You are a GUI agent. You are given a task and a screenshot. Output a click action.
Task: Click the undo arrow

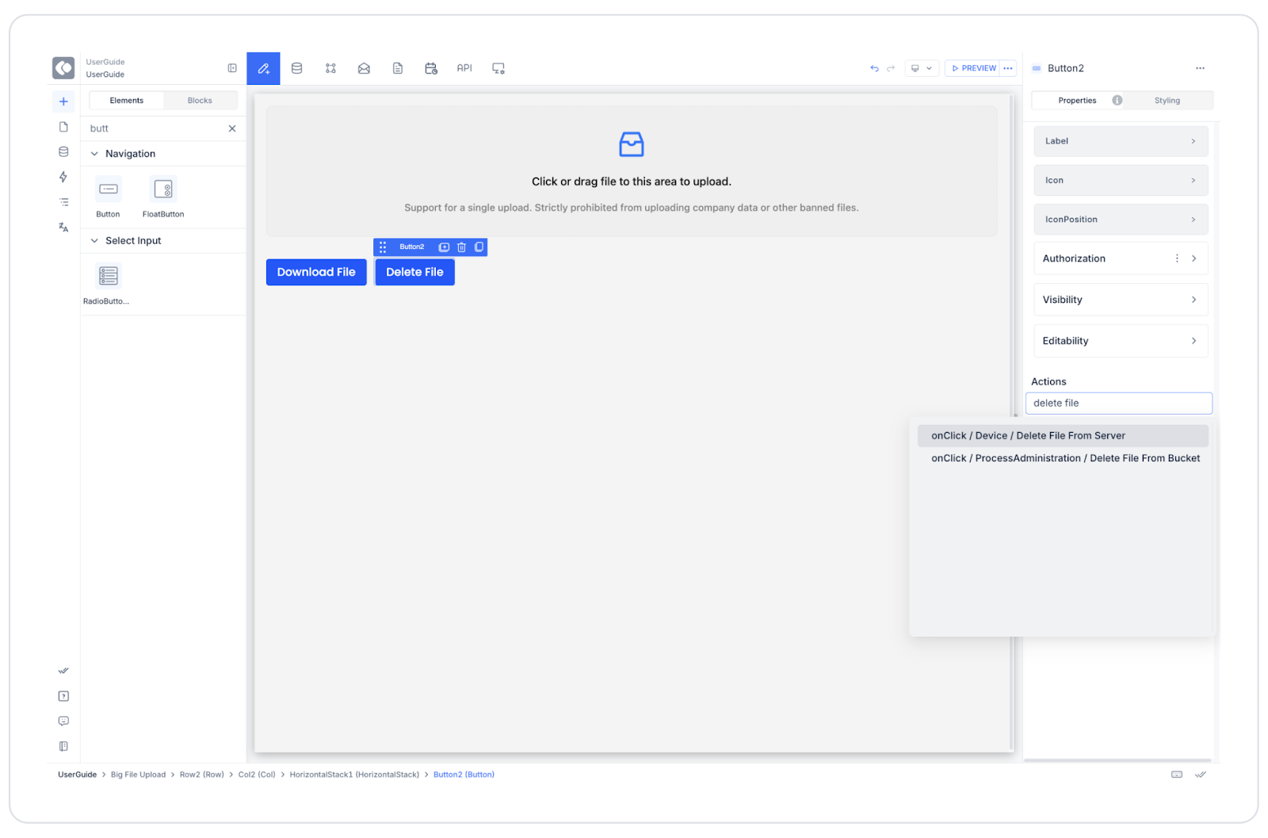pyautogui.click(x=874, y=68)
